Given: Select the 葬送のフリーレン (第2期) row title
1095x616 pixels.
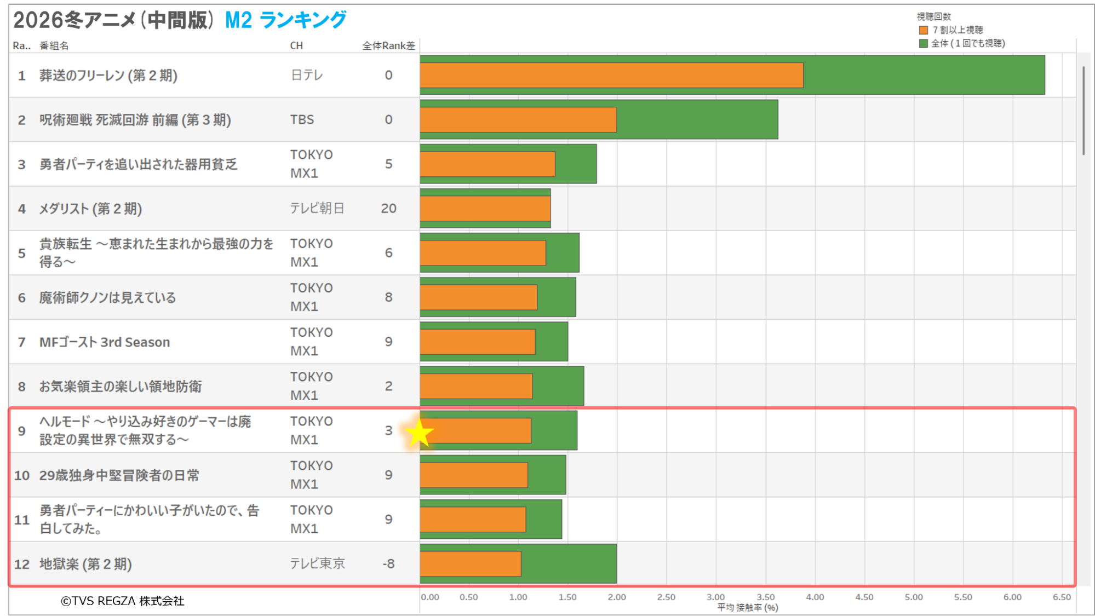Looking at the screenshot, I should tap(108, 76).
